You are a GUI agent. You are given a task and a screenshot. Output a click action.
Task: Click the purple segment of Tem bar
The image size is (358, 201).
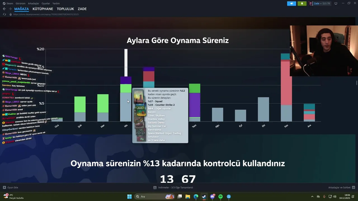195,105
